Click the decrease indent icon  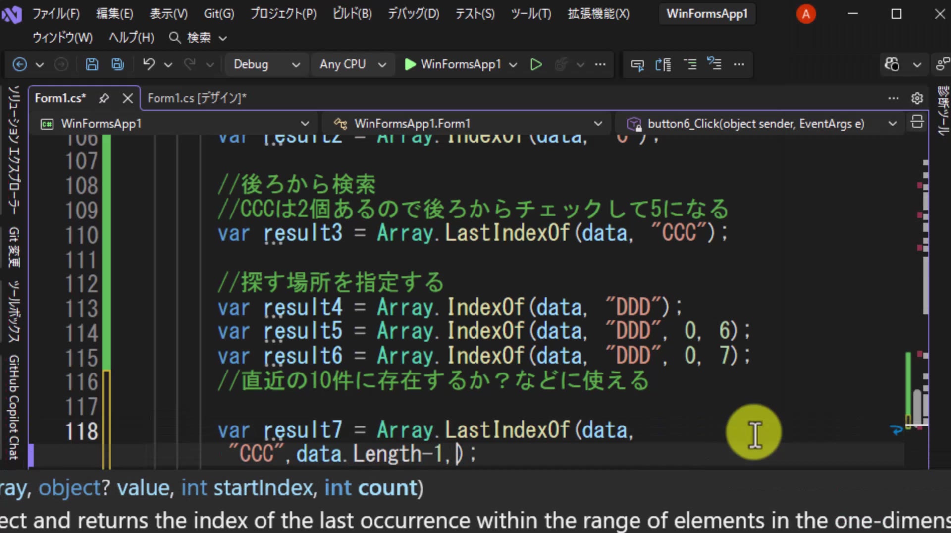click(689, 64)
